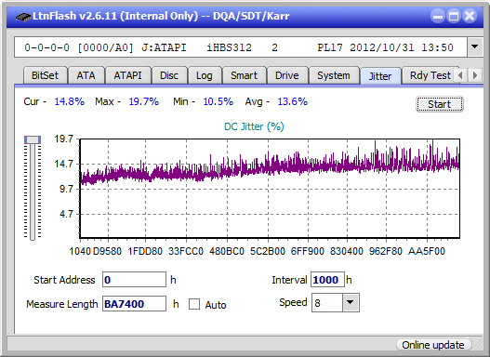Open the Disc tab
490x357 pixels.
coord(169,75)
